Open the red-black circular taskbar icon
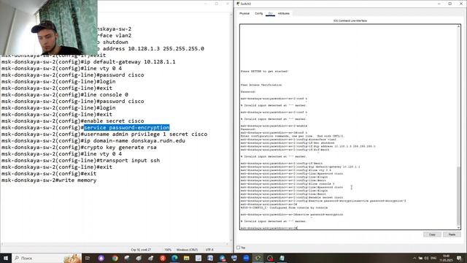 coord(270,258)
